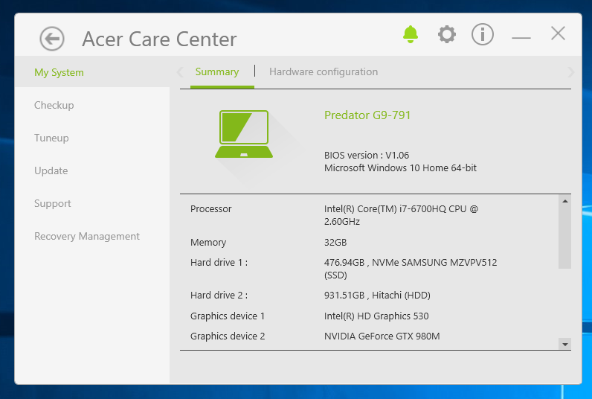Click the Predator G9-791 model name
Image resolution: width=592 pixels, height=399 pixels.
[x=367, y=115]
